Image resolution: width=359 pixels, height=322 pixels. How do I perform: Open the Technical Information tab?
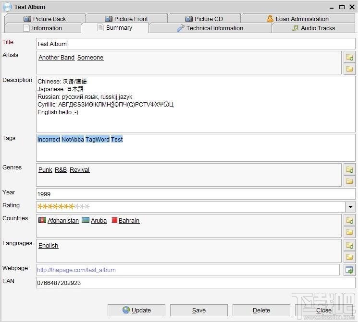coord(210,28)
